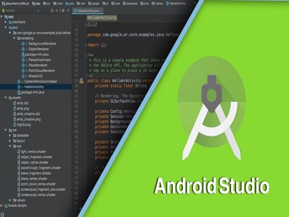Image resolution: width=289 pixels, height=217 pixels.
Task: Click the google breadcrumb
Action: [x=94, y=3]
